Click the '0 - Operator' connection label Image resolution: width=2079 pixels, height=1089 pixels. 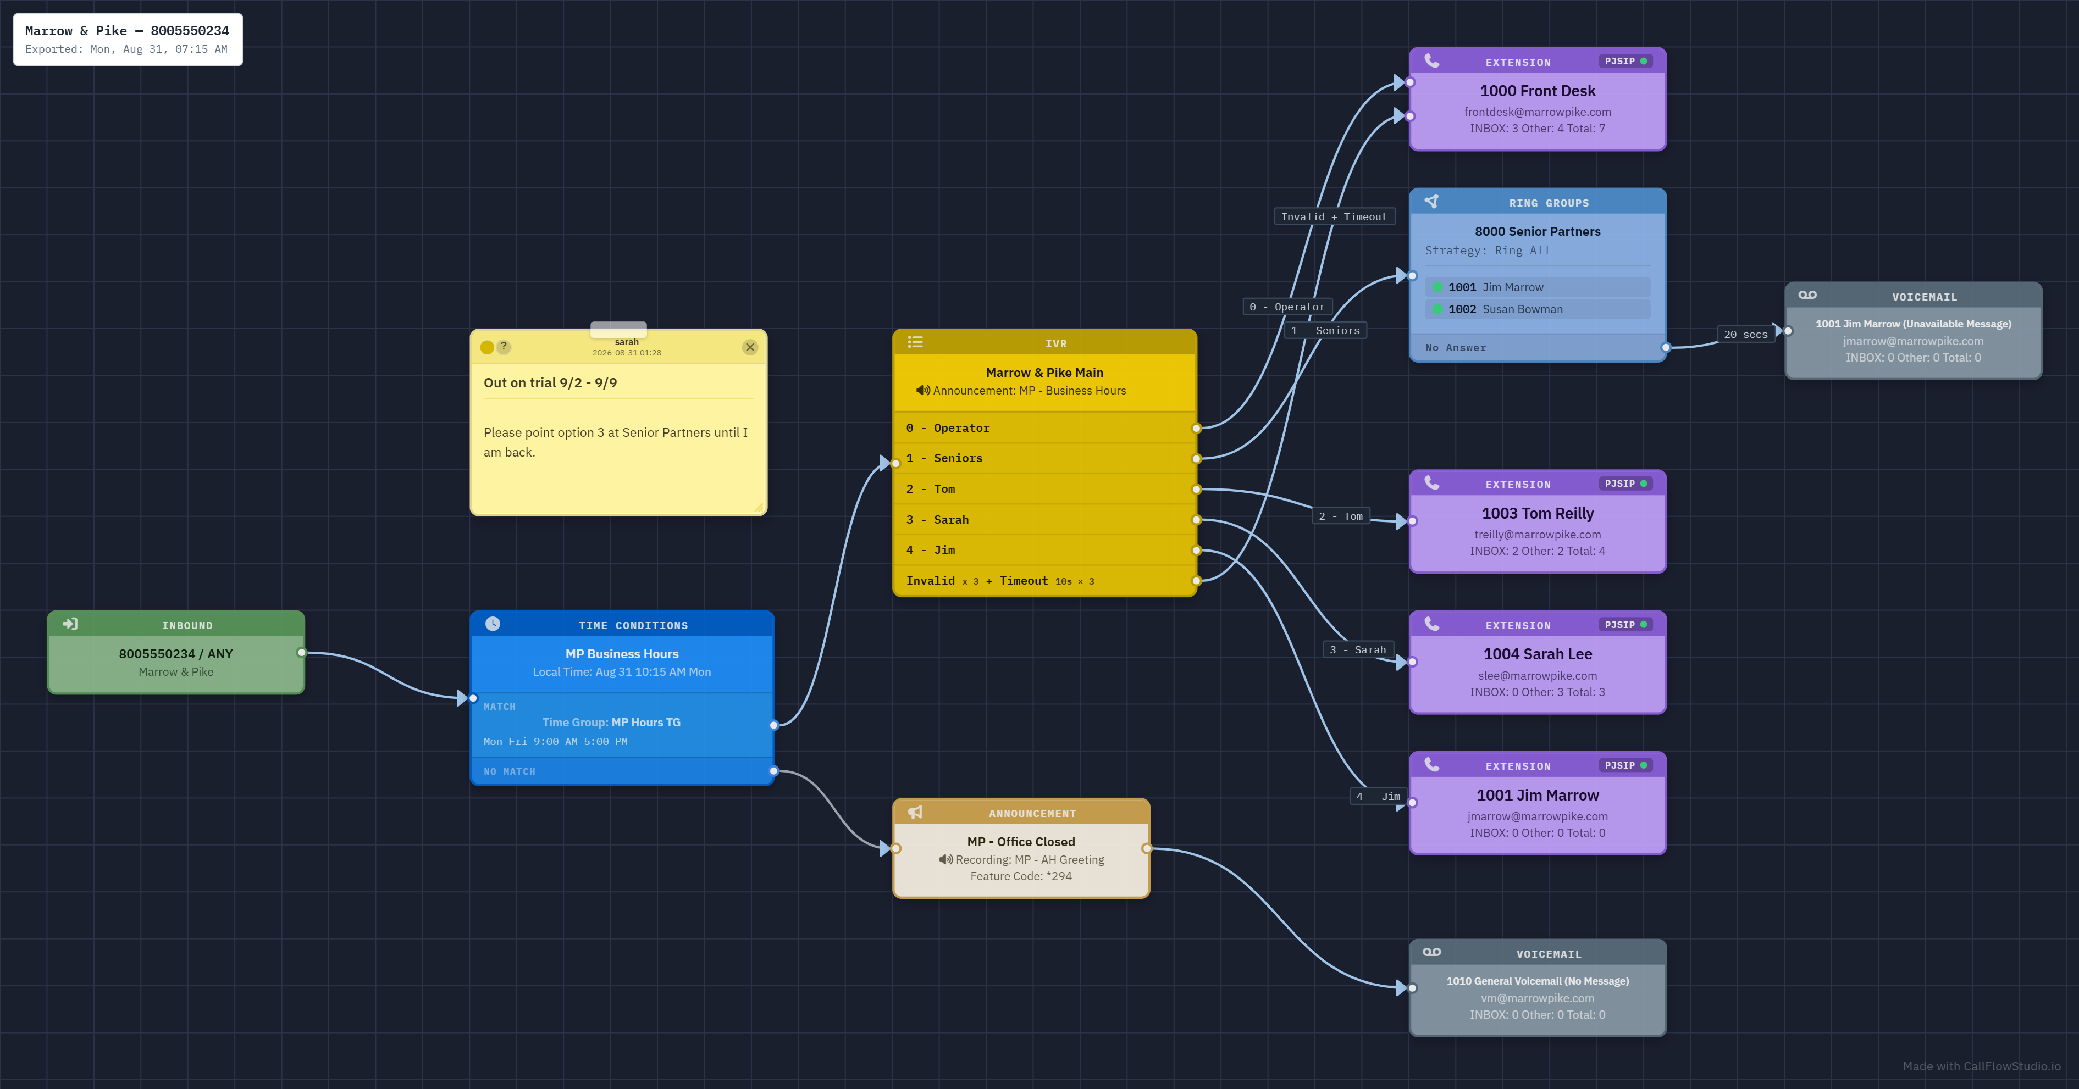pos(1287,307)
